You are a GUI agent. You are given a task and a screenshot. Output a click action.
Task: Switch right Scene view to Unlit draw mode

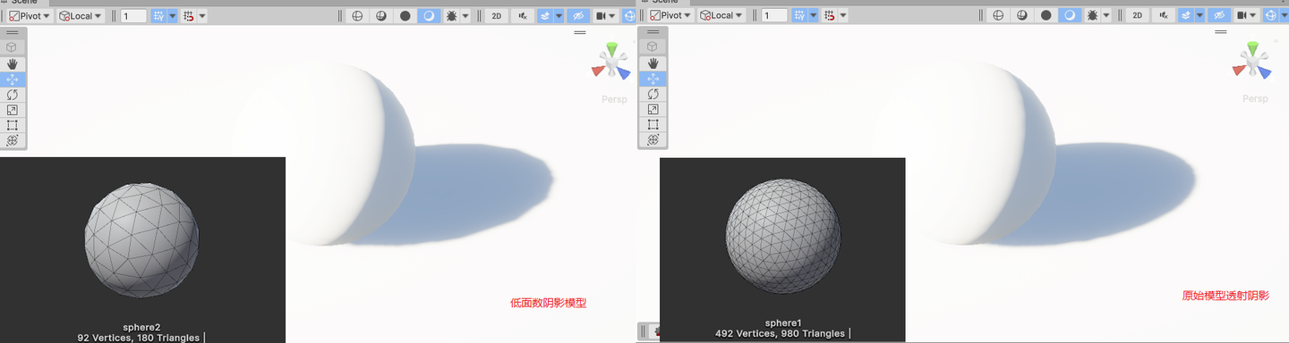(1046, 15)
